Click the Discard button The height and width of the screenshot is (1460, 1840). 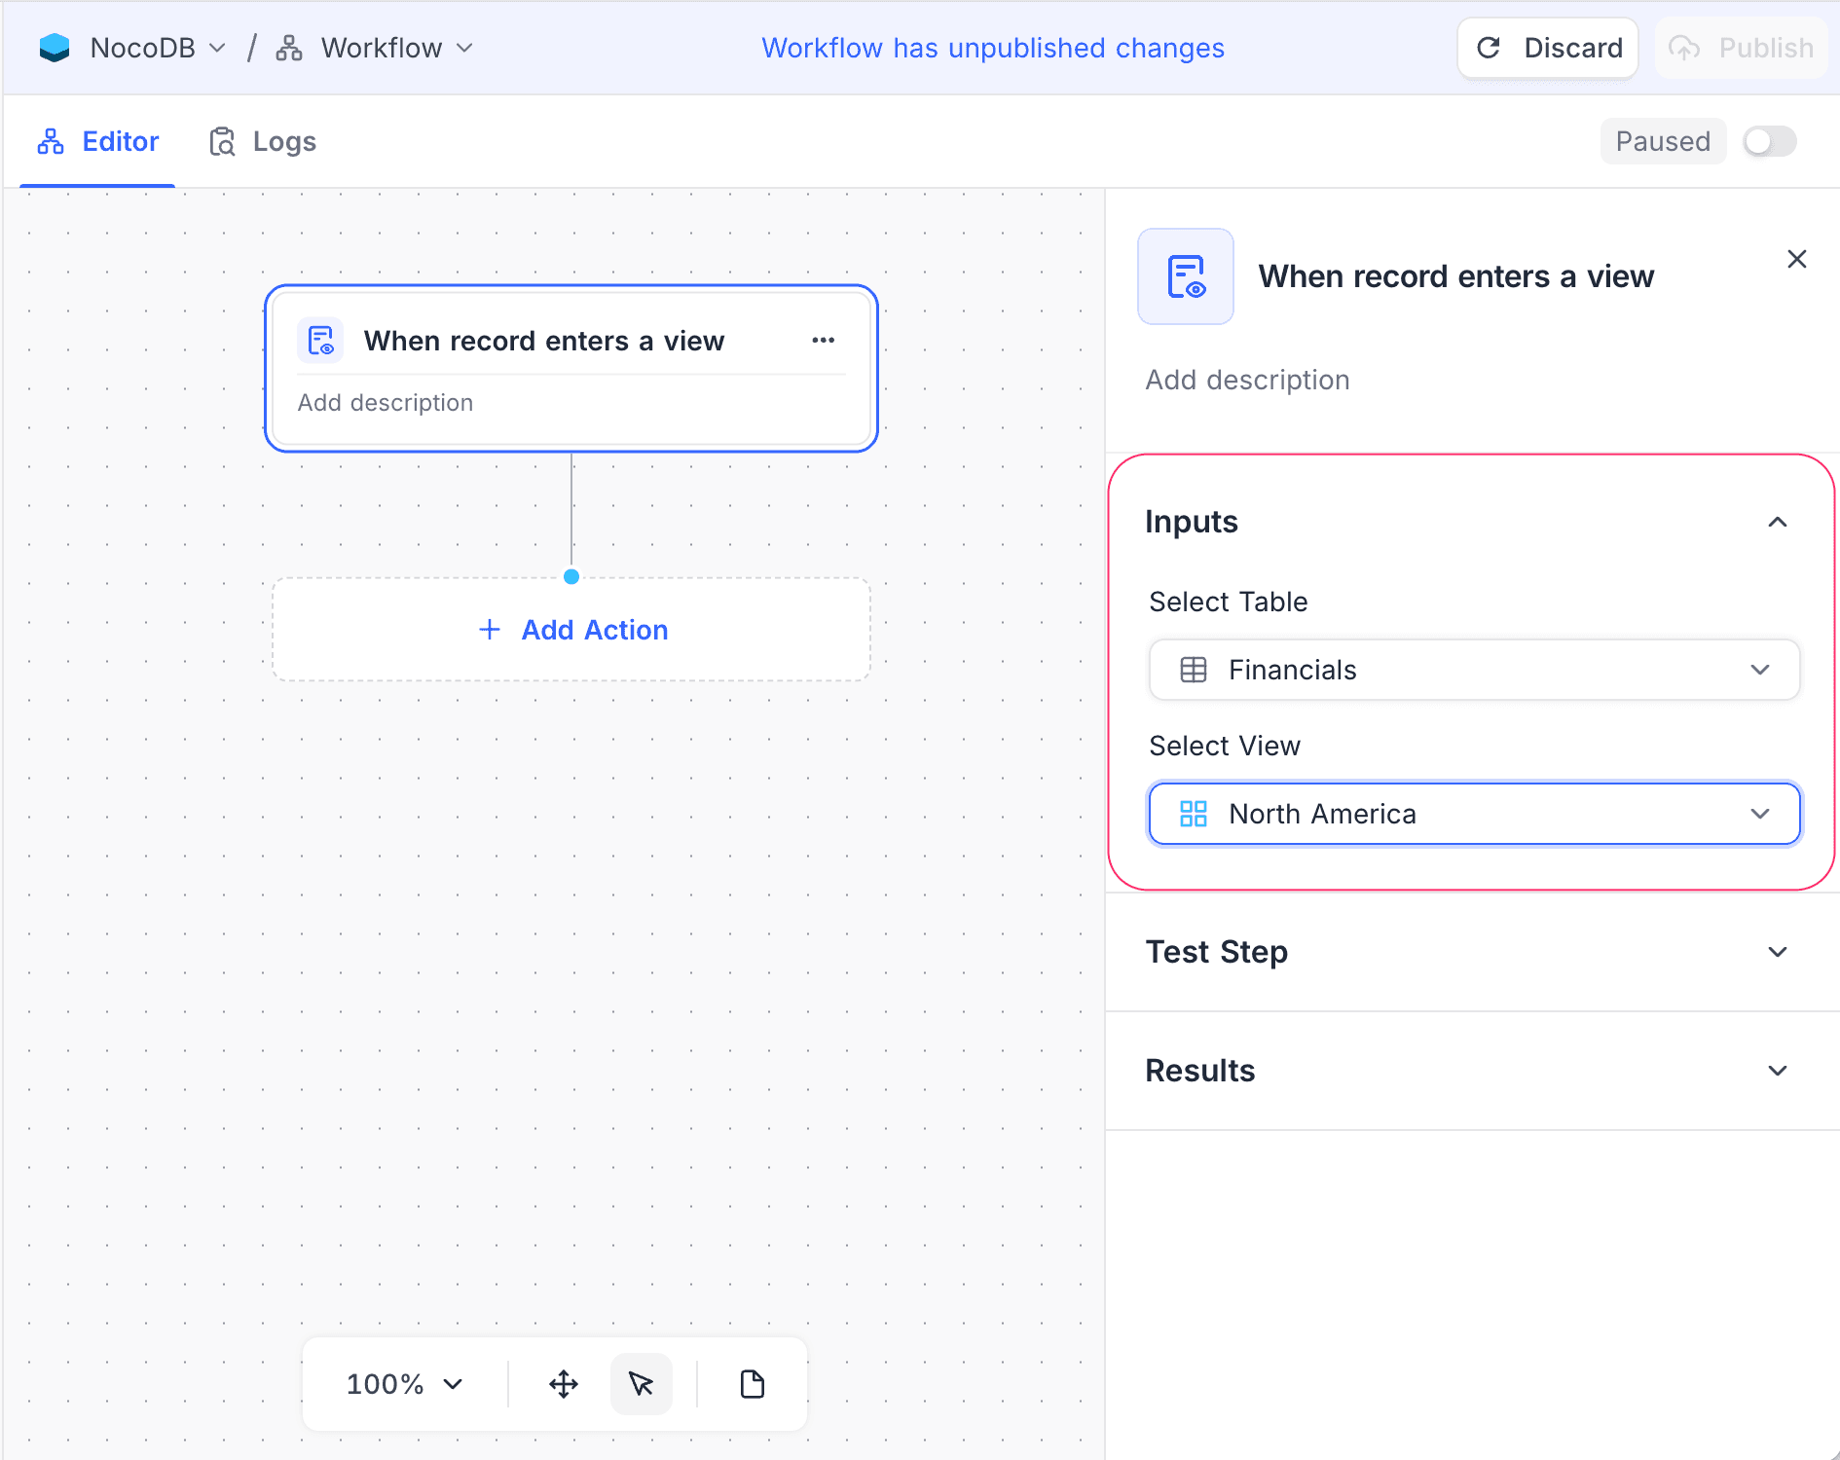click(1548, 47)
